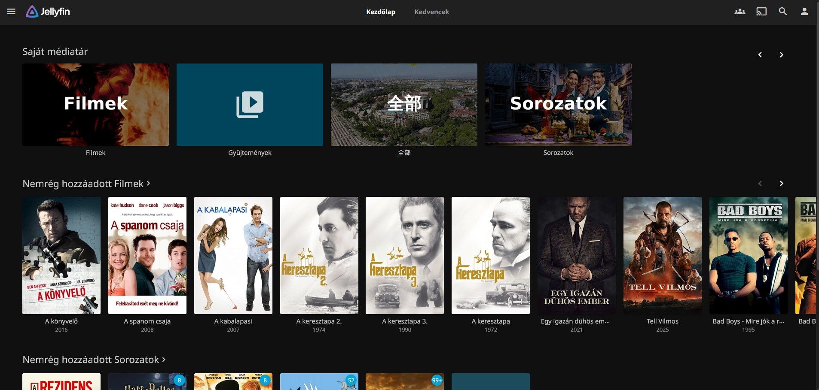Open the Gyűjtemények library card
This screenshot has height=390, width=819.
coord(250,105)
